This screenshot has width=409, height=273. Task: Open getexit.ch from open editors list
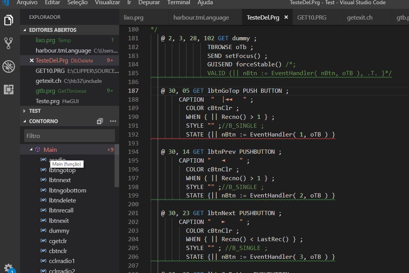click(48, 81)
